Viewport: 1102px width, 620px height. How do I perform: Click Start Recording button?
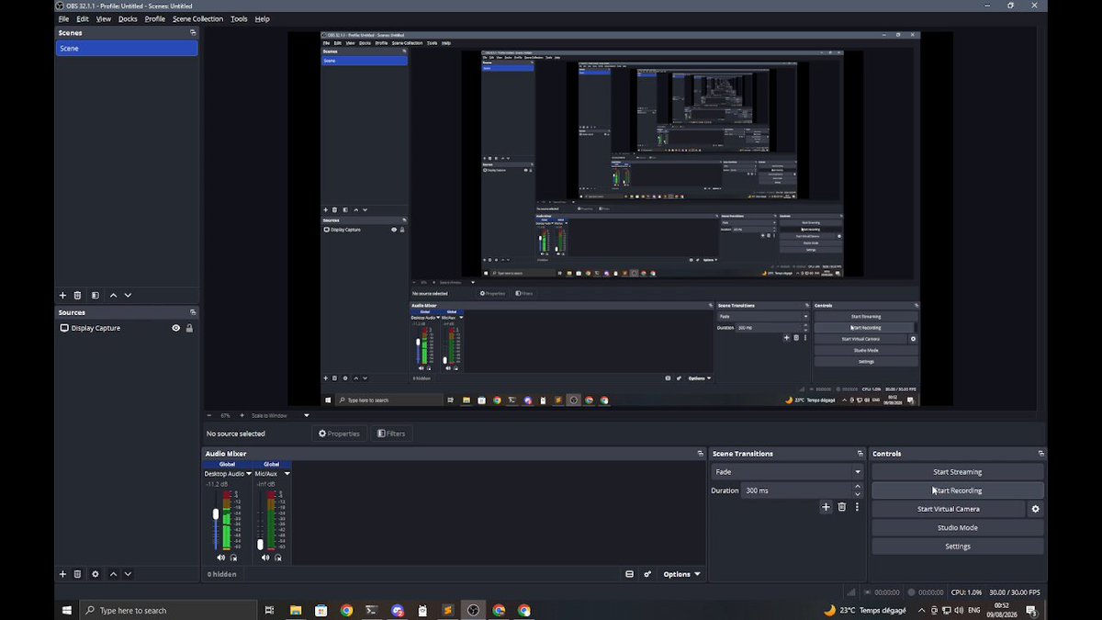pyautogui.click(x=957, y=490)
